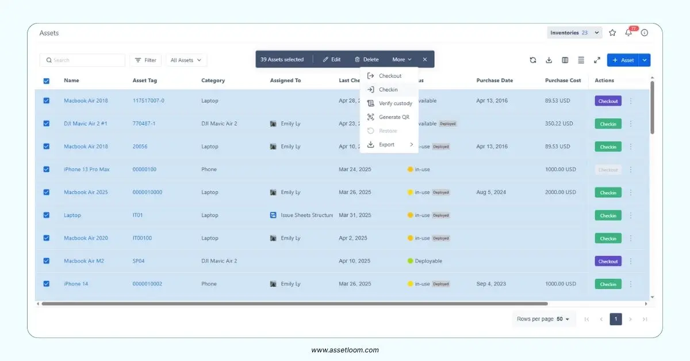Open the notifications bell icon

[628, 33]
